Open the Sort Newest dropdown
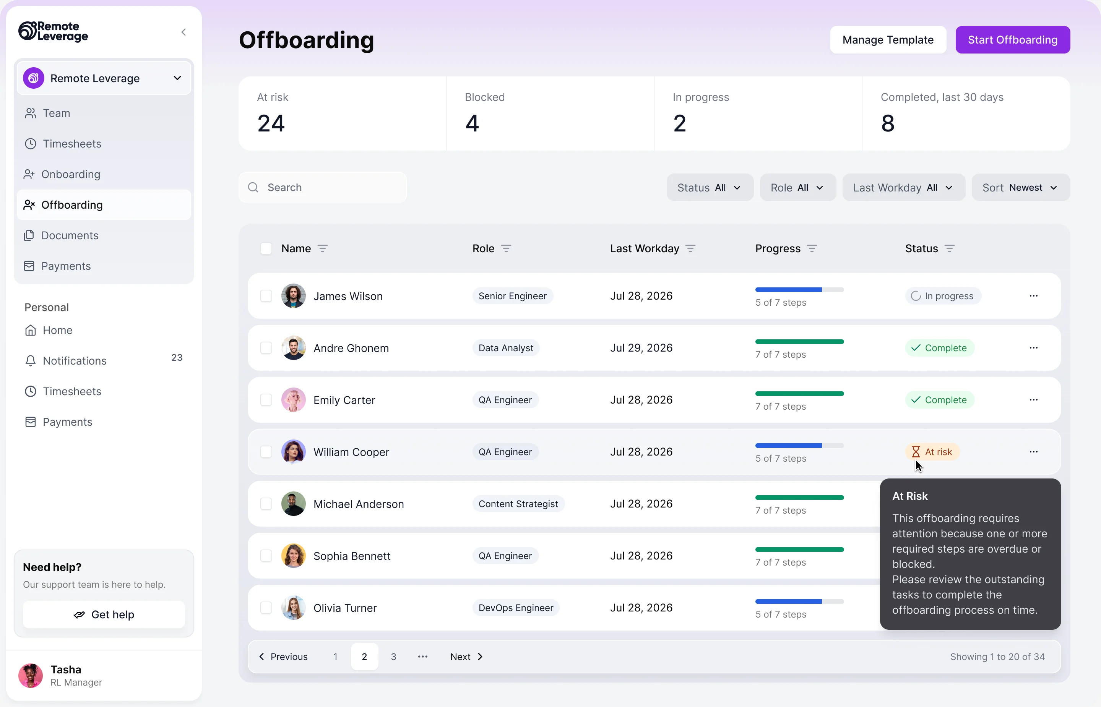 (x=1021, y=187)
